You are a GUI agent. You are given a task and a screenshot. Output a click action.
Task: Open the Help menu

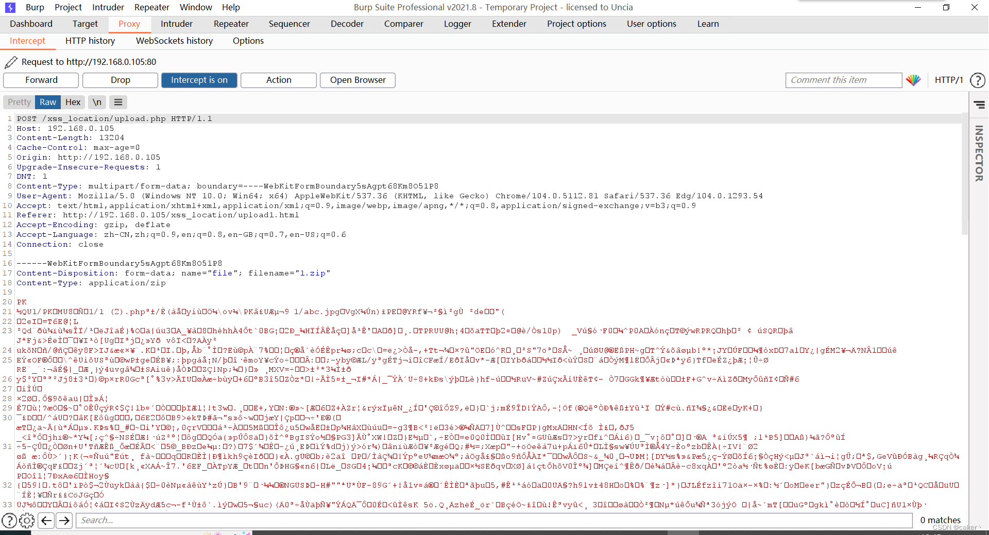point(231,7)
